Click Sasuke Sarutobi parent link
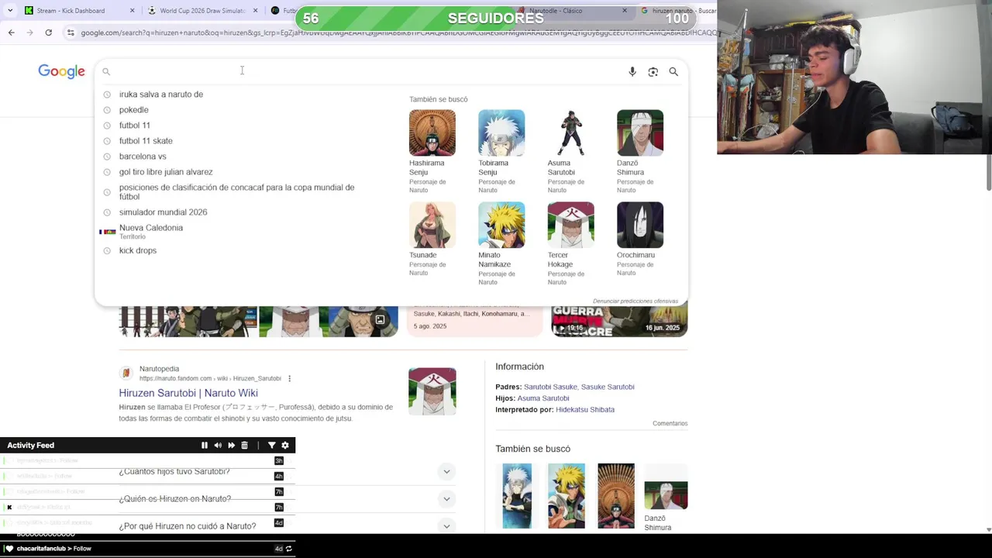Image resolution: width=992 pixels, height=558 pixels. click(608, 387)
